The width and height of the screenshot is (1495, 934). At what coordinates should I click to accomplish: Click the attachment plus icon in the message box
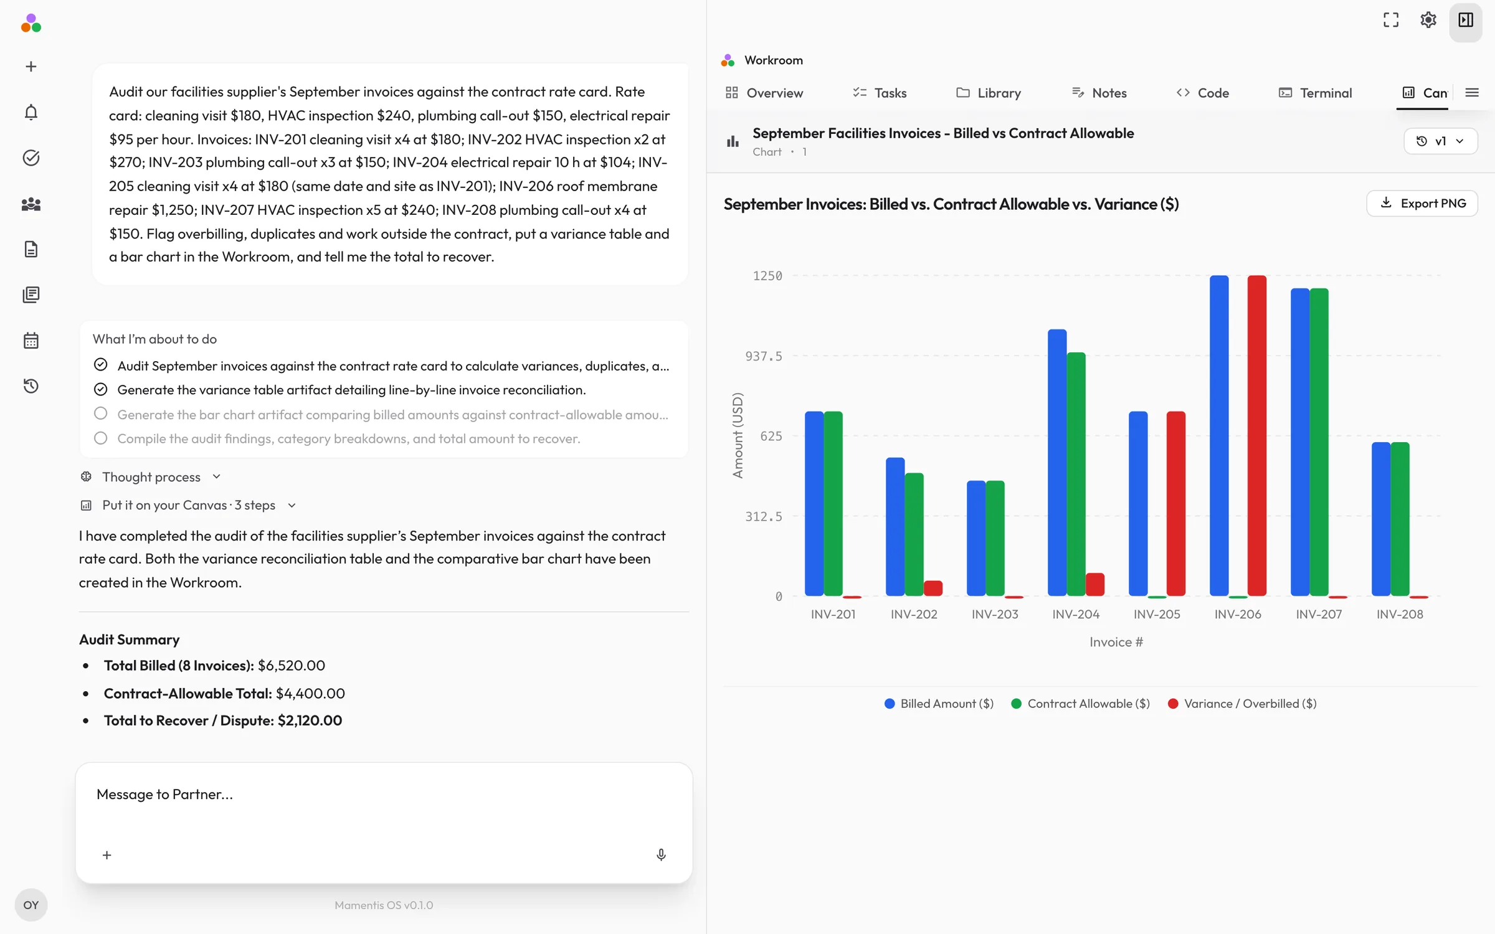(107, 855)
